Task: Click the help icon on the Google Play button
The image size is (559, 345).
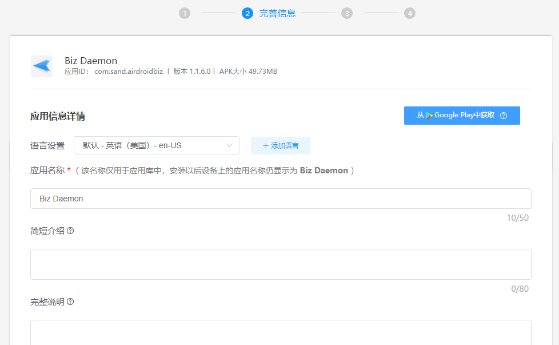Action: click(504, 116)
